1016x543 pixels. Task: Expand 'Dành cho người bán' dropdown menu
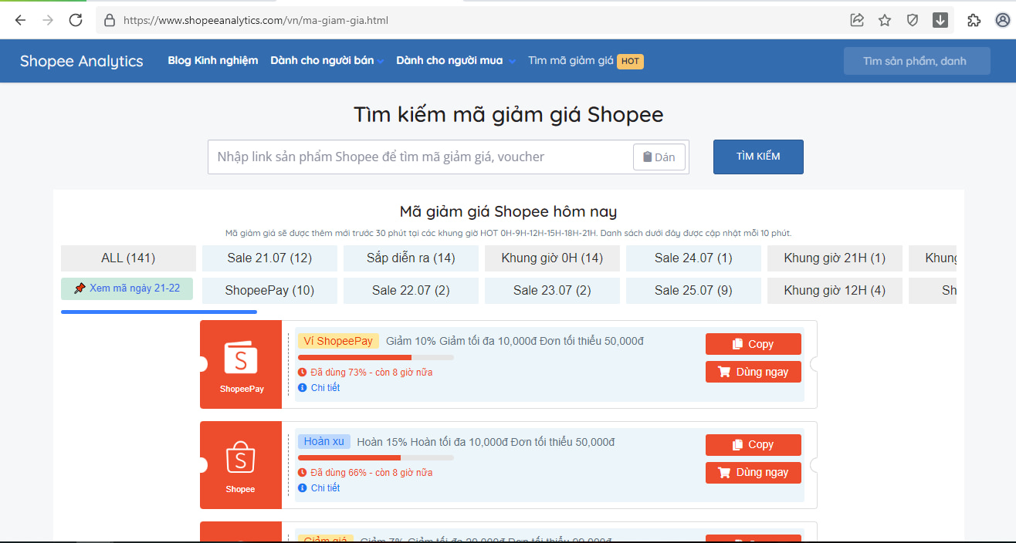point(327,61)
